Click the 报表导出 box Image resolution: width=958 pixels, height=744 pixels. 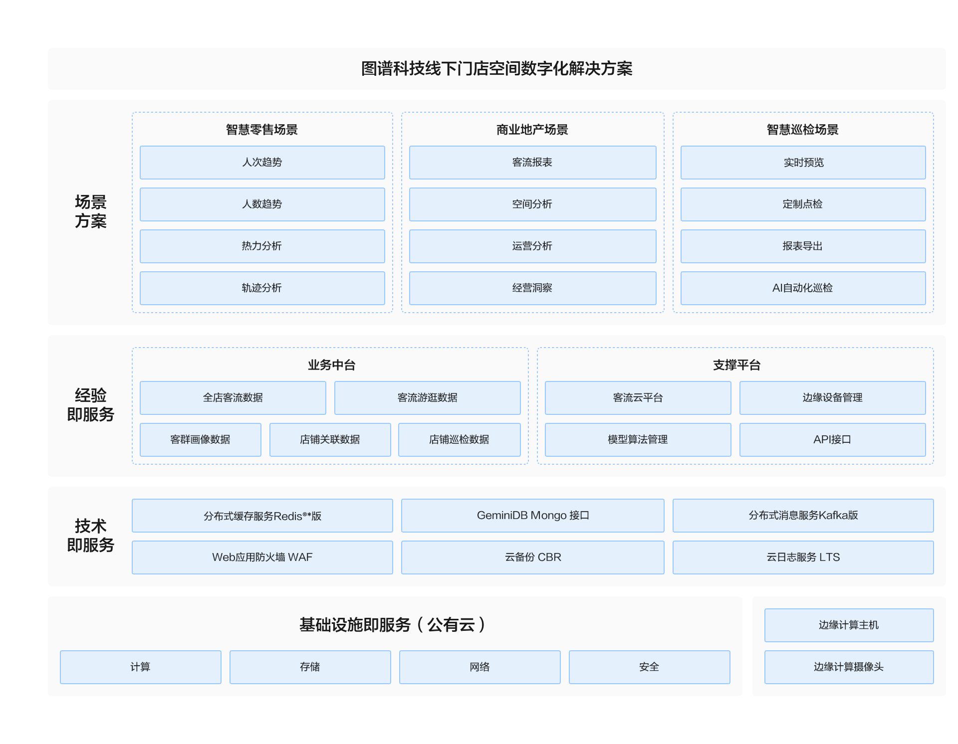click(803, 246)
